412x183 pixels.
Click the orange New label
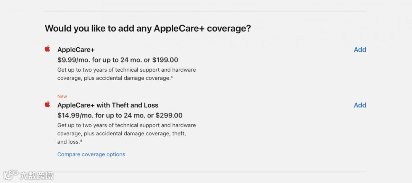pos(62,96)
